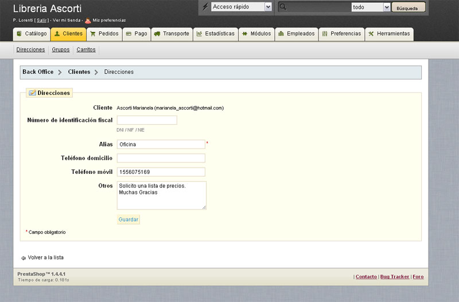
Task: Click the Transporte truck icon
Action: (x=157, y=34)
